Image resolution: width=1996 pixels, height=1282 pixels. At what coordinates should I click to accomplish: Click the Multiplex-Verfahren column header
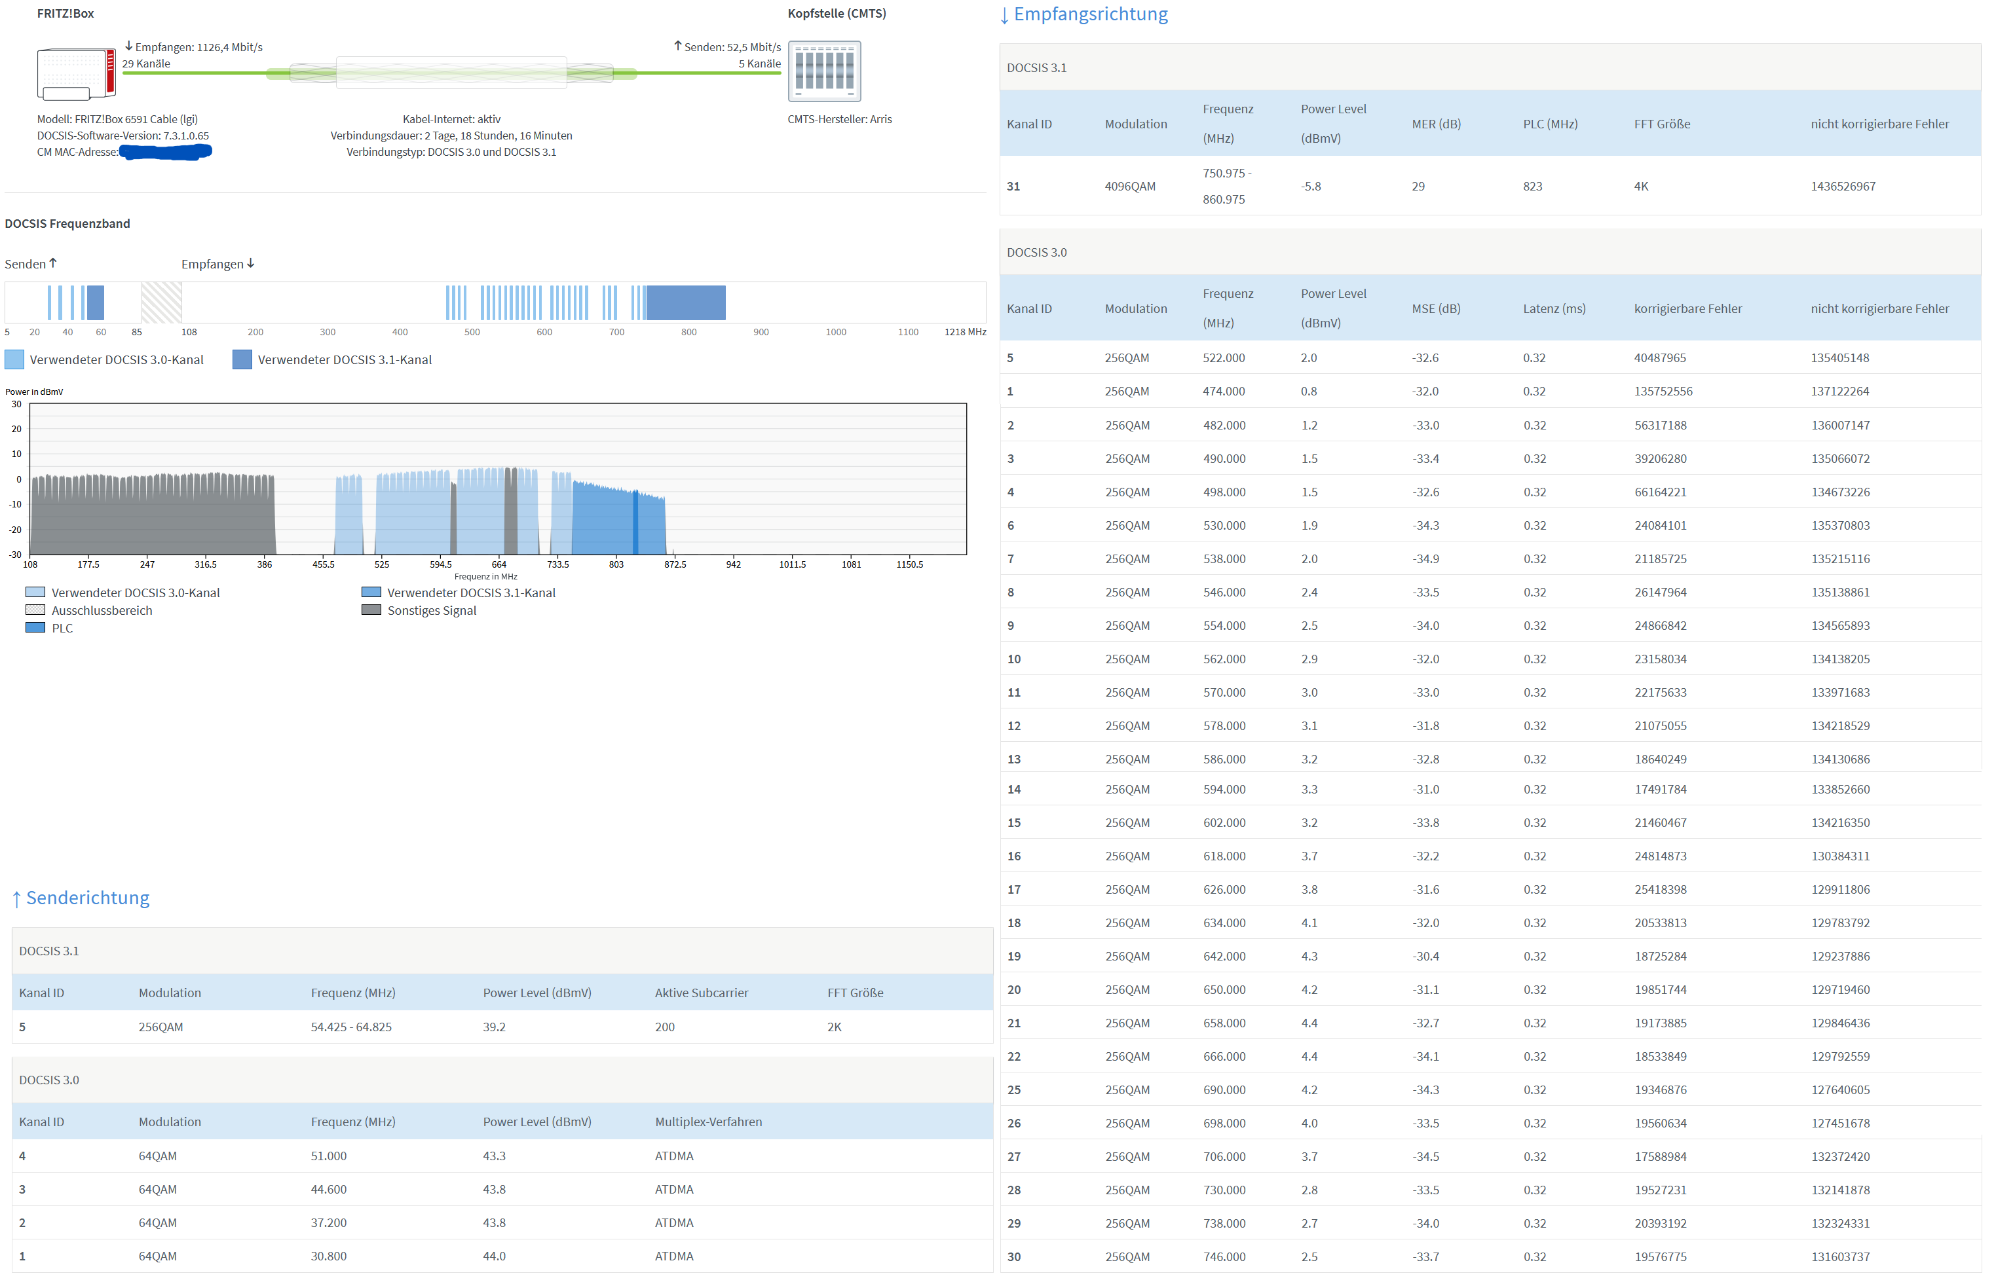pos(707,1122)
